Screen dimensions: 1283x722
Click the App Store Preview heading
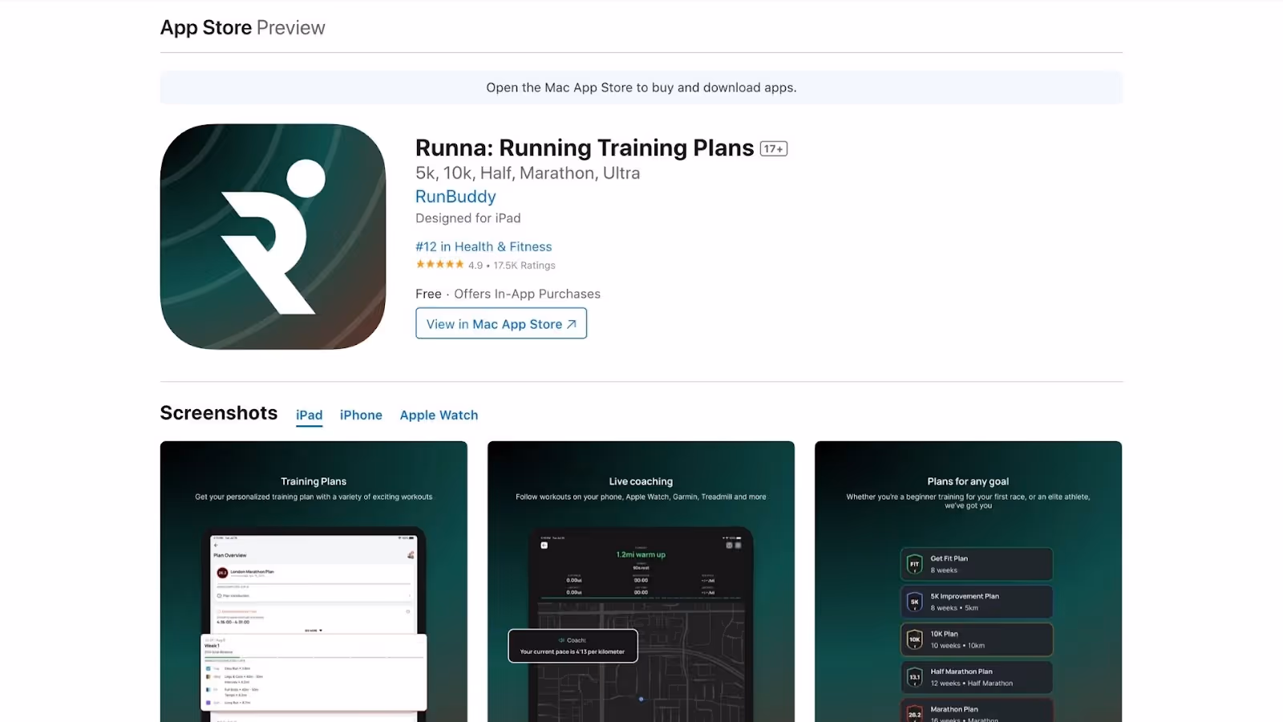(x=243, y=27)
